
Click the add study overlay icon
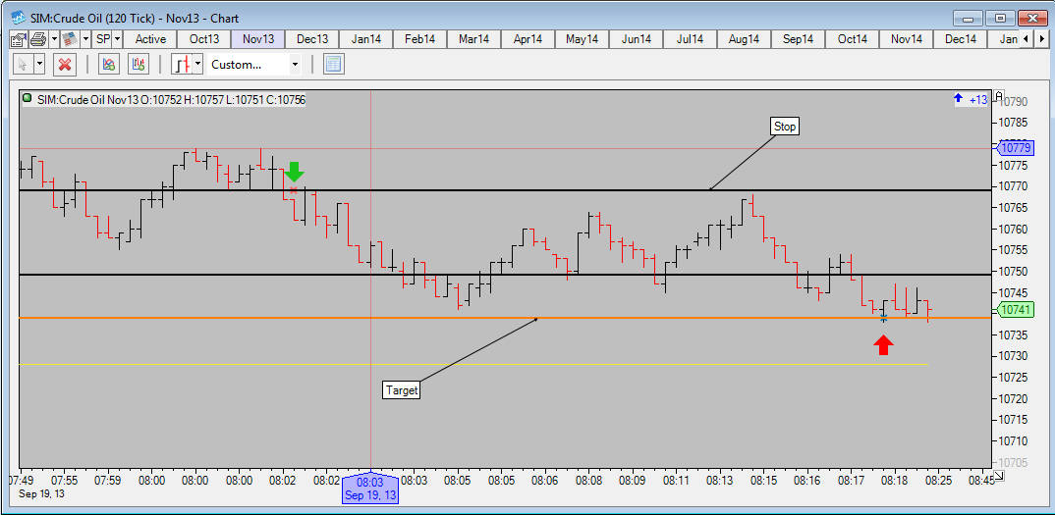[108, 65]
